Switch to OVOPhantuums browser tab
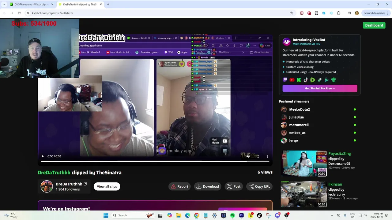 (31, 4)
